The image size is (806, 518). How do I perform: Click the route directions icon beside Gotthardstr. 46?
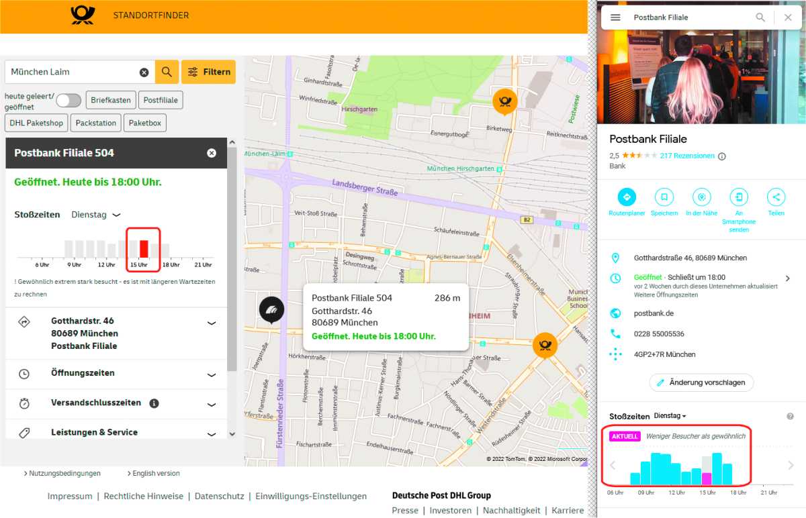[24, 322]
